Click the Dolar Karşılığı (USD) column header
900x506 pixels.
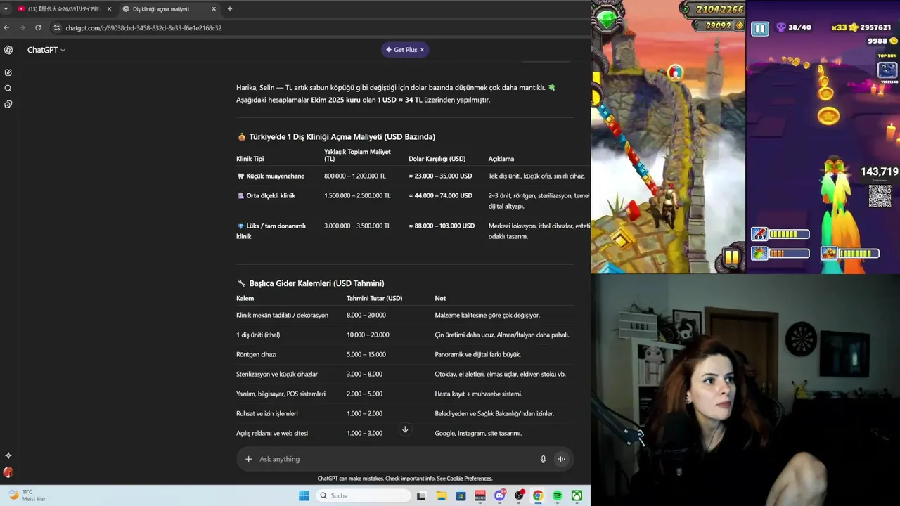[437, 159]
